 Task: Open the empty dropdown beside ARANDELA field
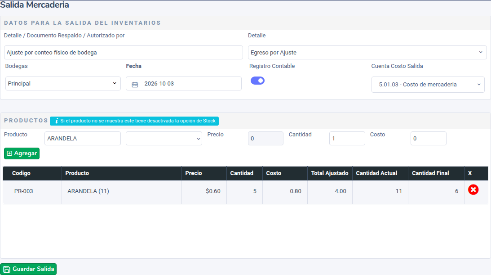(x=164, y=138)
